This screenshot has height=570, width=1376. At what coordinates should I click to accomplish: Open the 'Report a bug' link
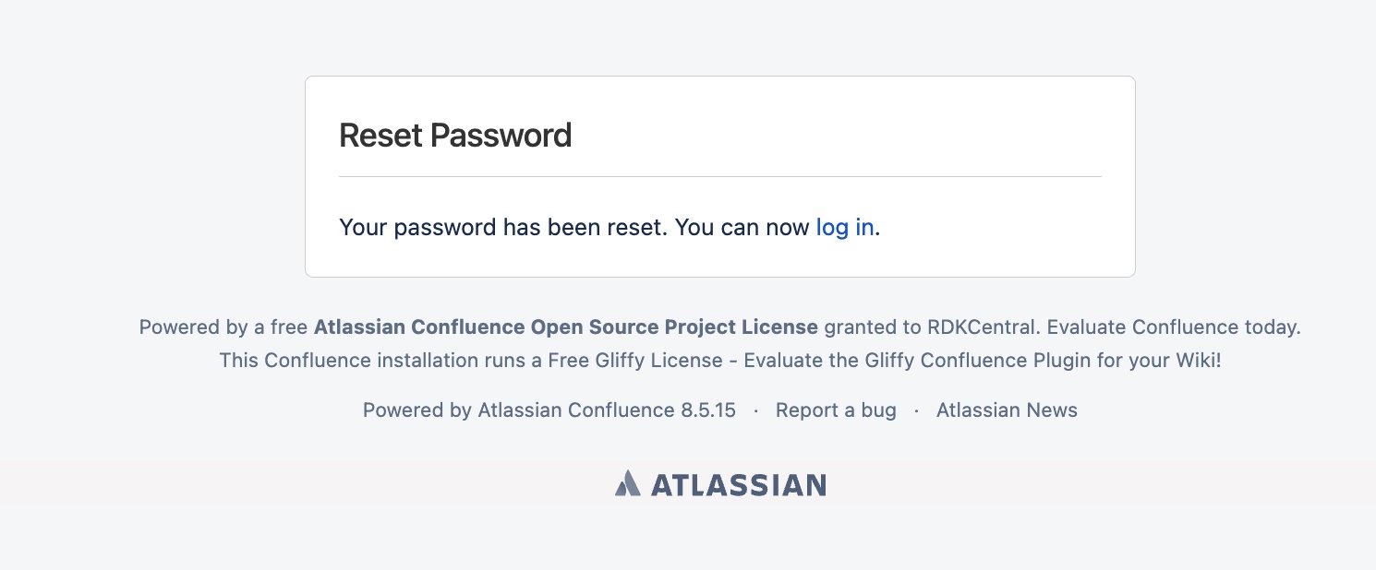[836, 410]
